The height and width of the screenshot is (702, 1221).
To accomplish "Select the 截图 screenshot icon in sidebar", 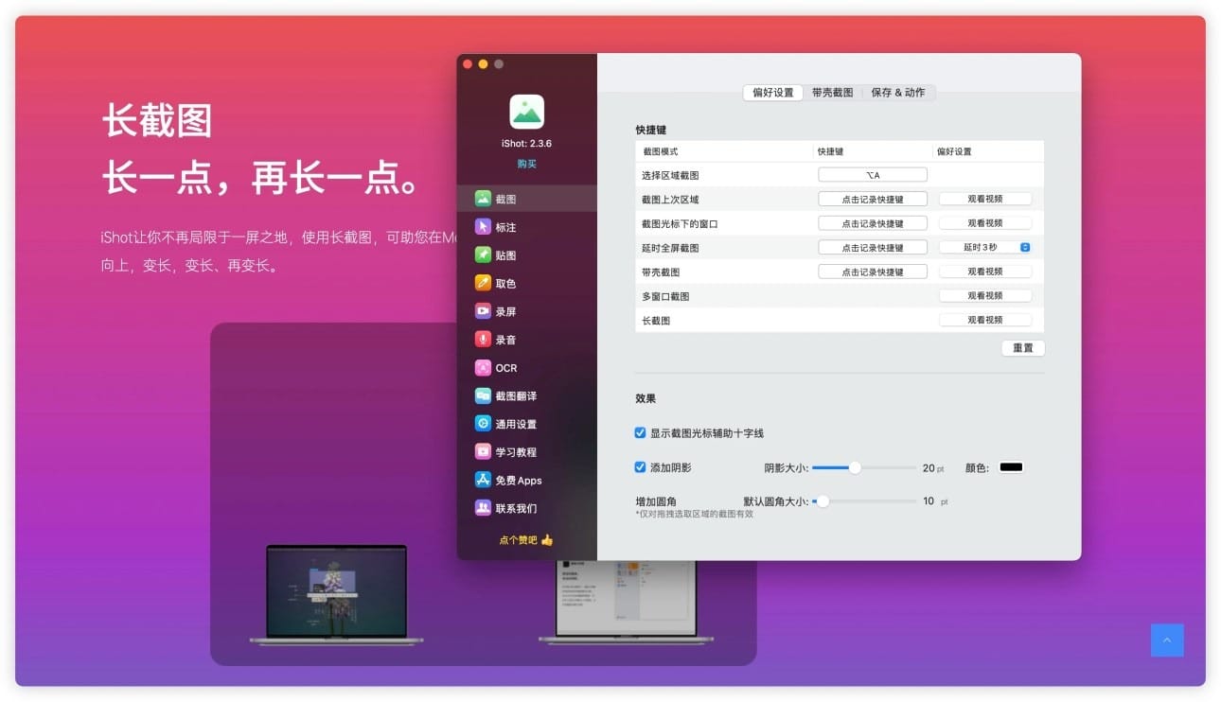I will point(483,199).
